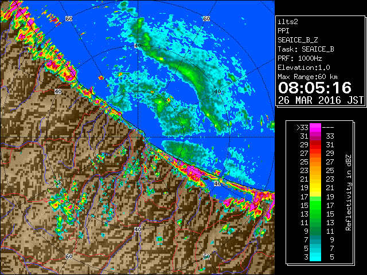This screenshot has height=275, width=367.
Task: Click the '---' legend upper bound label
Action: (x=328, y=128)
